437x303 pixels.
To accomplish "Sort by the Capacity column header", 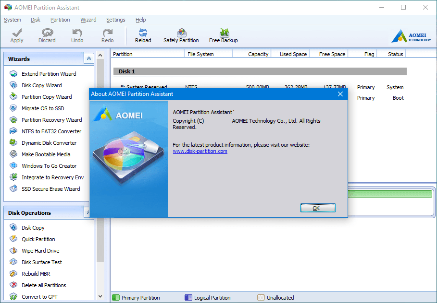I will pyautogui.click(x=251, y=54).
